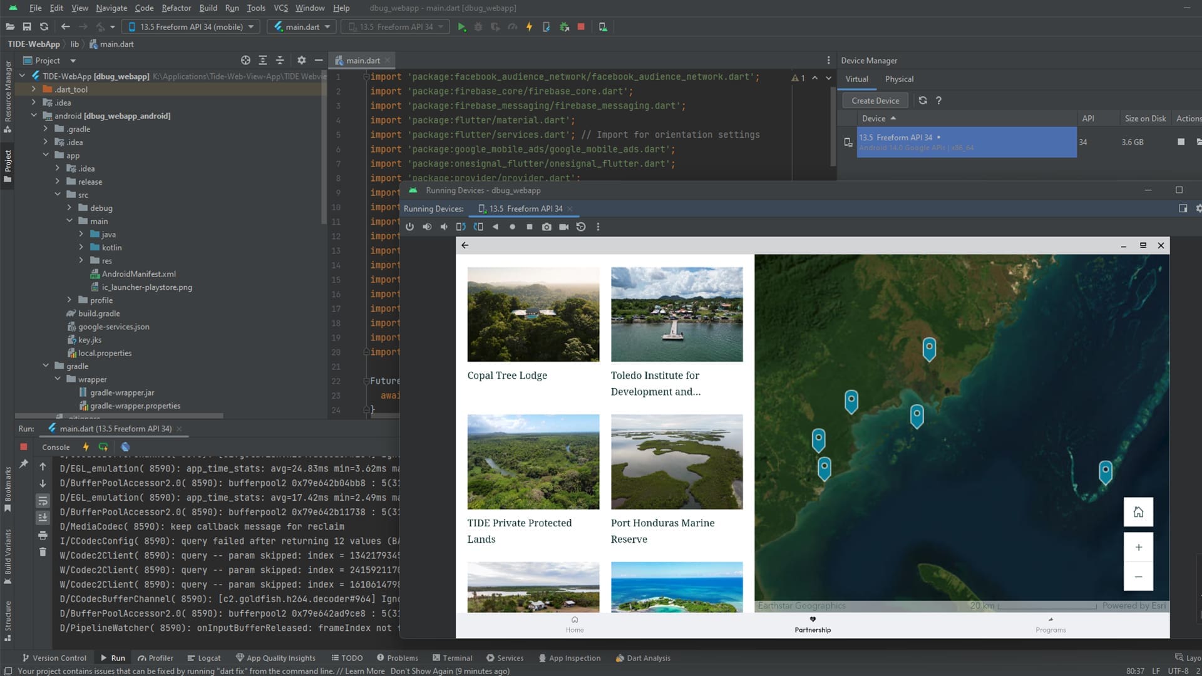Expand the kotlin folder in tree

point(81,247)
